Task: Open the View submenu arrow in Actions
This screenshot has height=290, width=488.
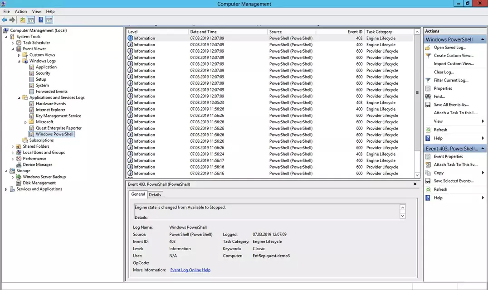Action: [x=483, y=121]
